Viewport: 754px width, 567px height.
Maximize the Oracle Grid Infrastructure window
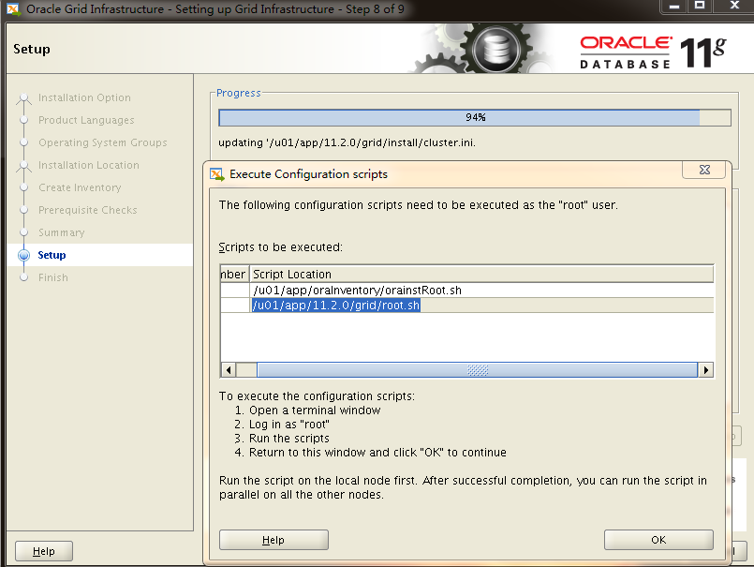coord(700,6)
